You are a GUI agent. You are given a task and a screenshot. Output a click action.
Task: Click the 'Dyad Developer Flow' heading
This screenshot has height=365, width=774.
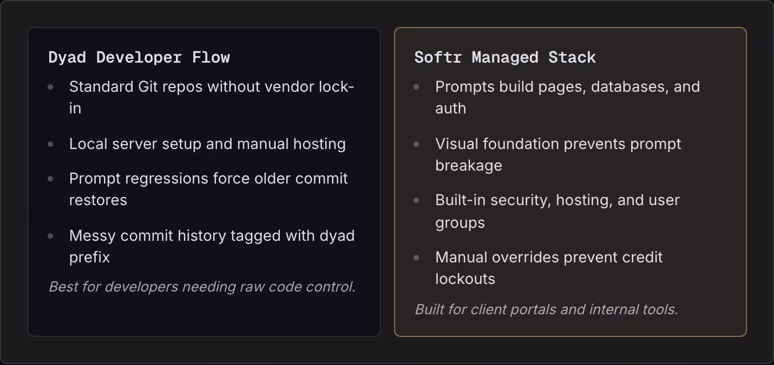click(139, 57)
